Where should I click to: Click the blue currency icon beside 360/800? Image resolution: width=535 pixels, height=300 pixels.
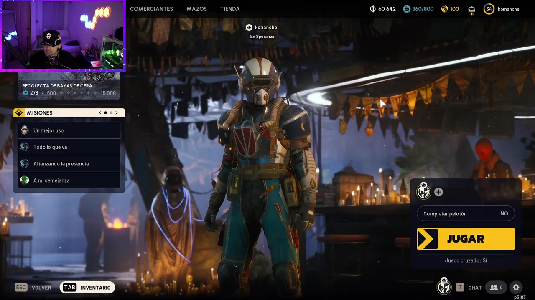click(407, 9)
